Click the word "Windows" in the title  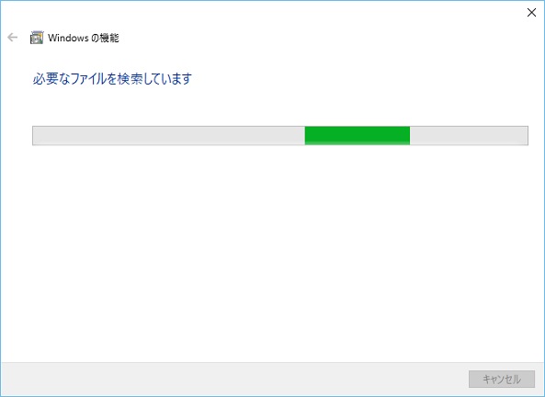[69, 38]
